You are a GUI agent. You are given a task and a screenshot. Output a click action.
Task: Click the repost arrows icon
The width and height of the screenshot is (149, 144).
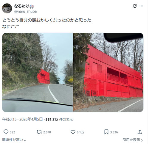tap(39, 132)
